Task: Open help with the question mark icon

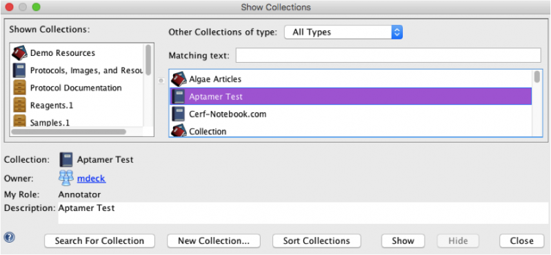Action: pyautogui.click(x=9, y=238)
